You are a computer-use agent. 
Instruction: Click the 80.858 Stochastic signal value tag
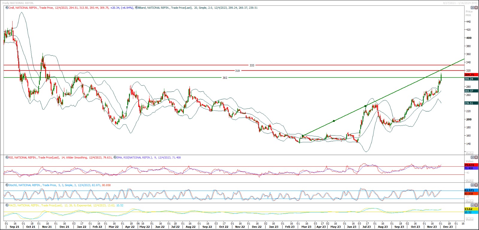pos(471,194)
